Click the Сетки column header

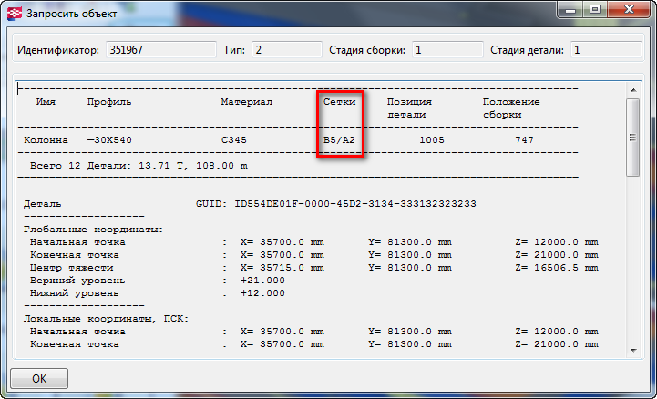click(x=340, y=102)
